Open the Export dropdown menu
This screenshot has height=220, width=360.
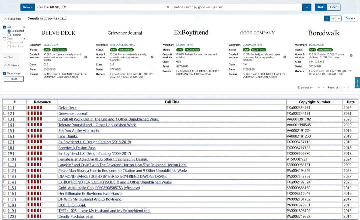point(351,19)
